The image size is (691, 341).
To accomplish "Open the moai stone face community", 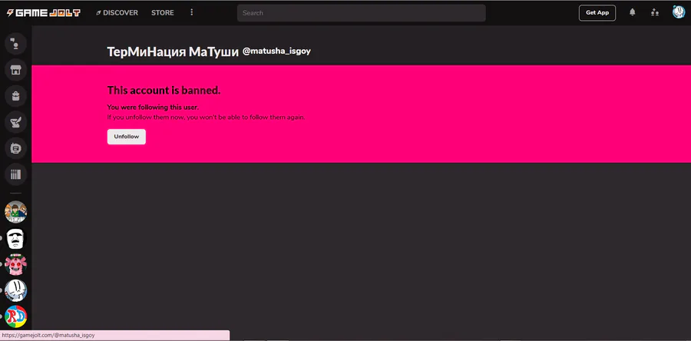I will pyautogui.click(x=16, y=238).
